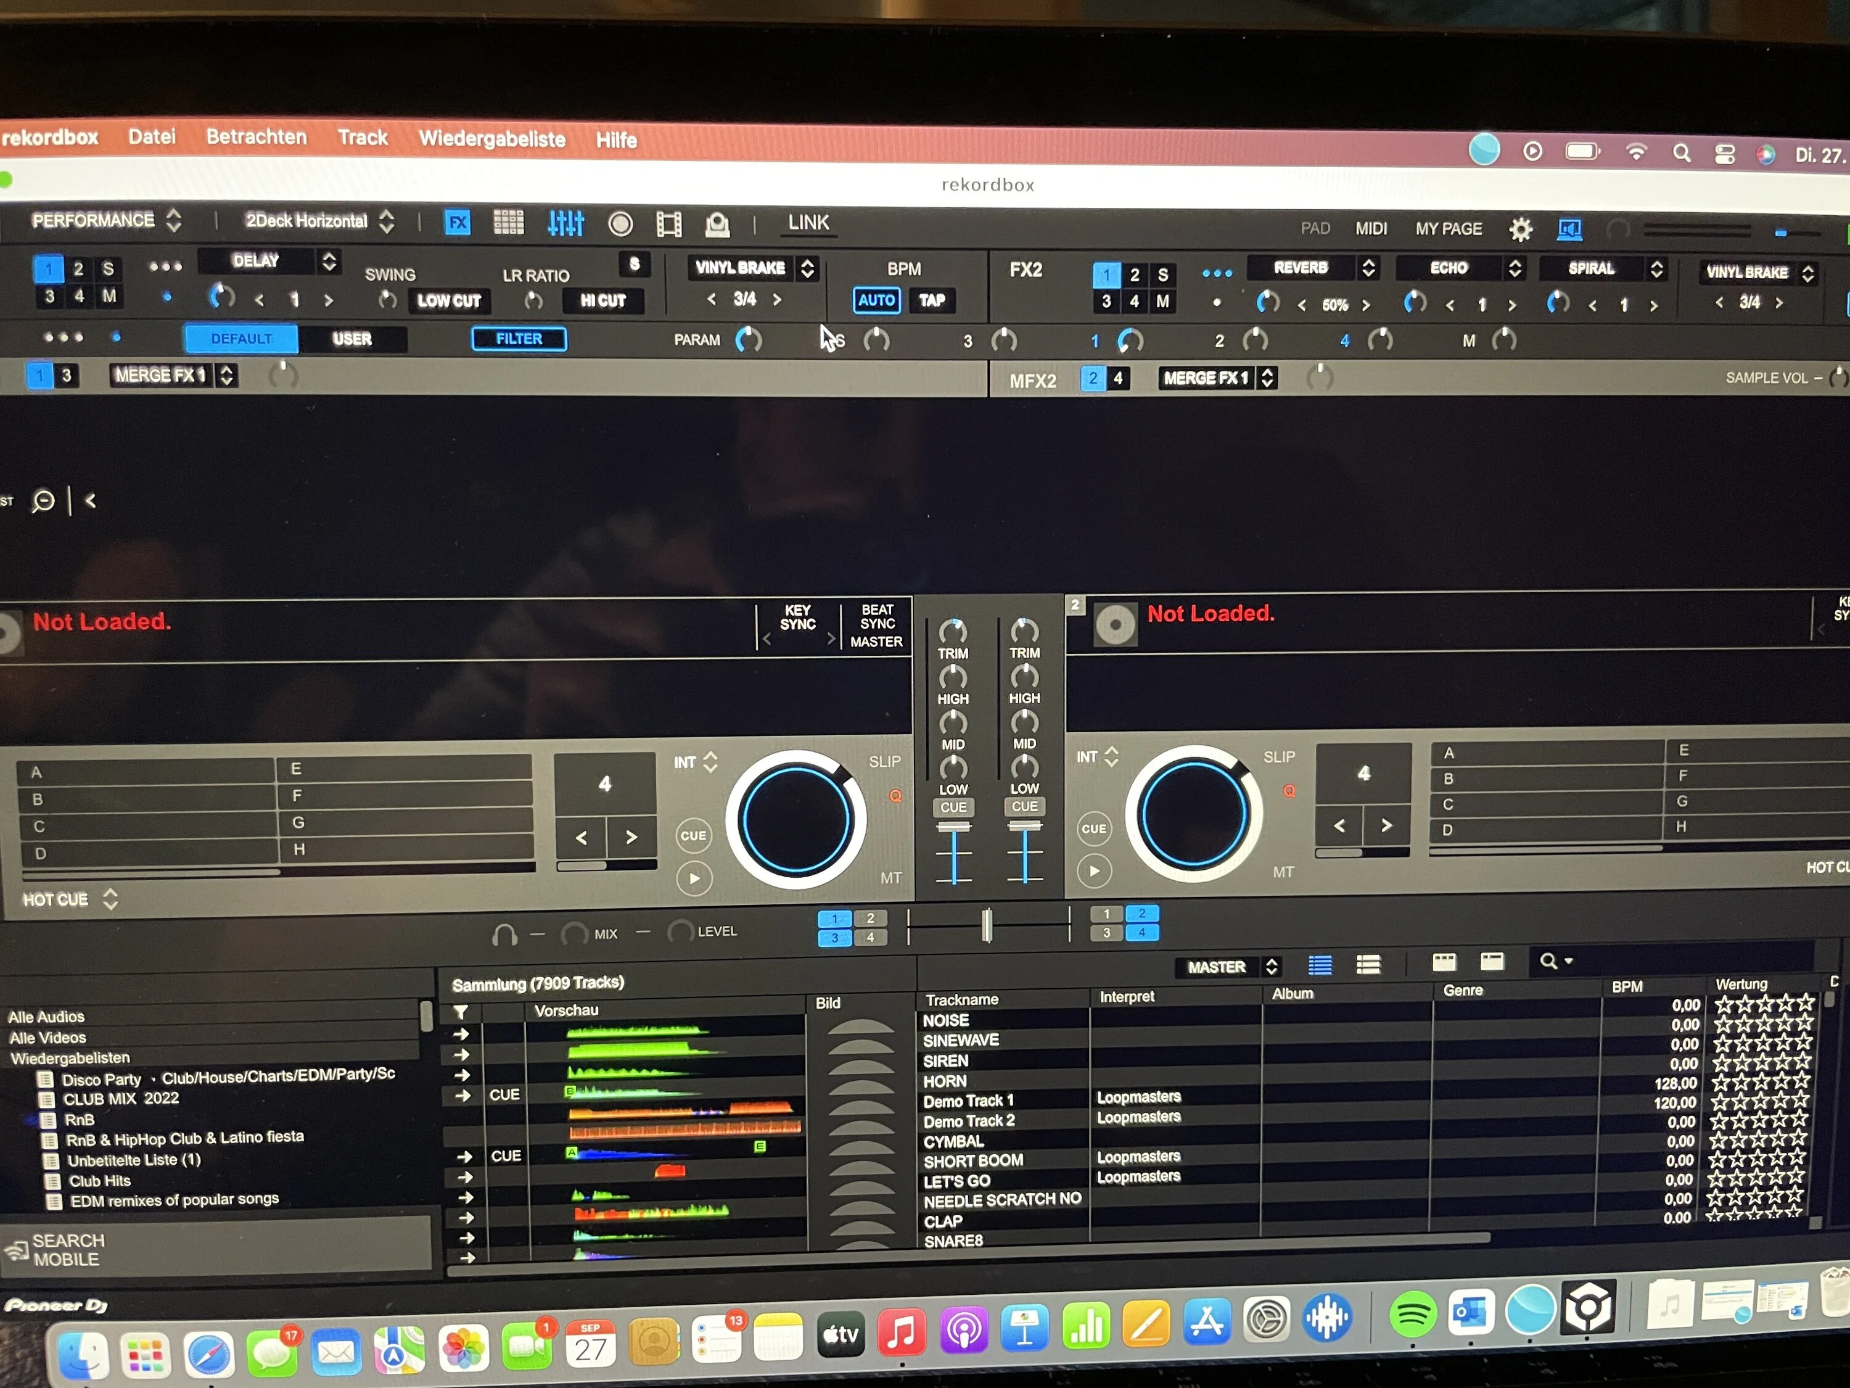
Task: Click the headphones monitoring icon
Action: coord(504,935)
